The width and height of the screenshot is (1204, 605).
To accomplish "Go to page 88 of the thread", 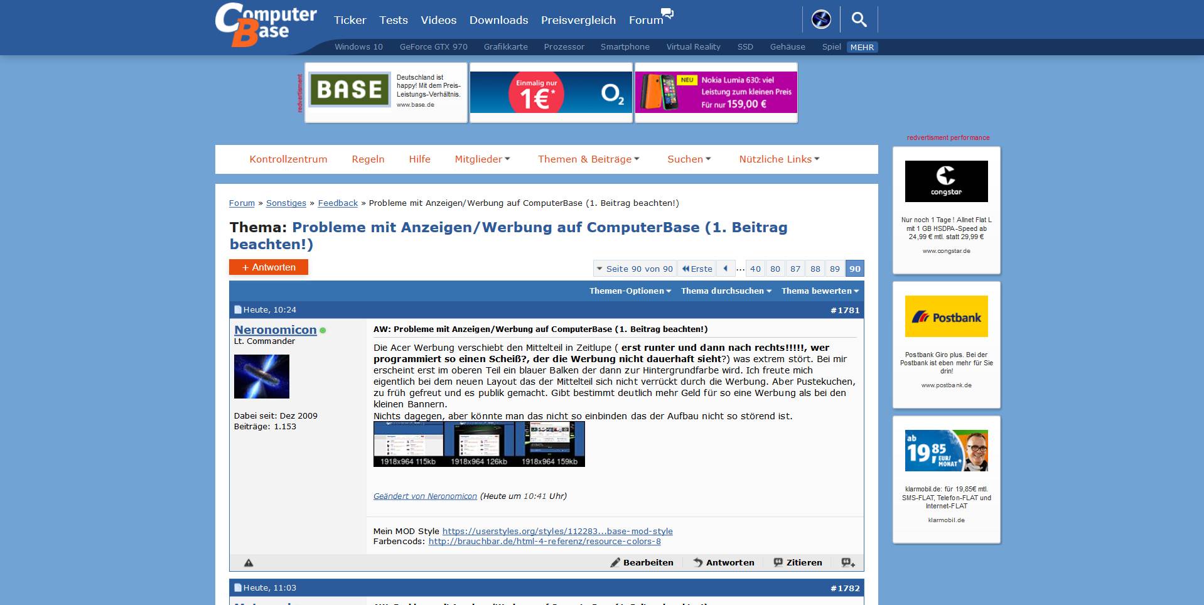I will coord(815,269).
